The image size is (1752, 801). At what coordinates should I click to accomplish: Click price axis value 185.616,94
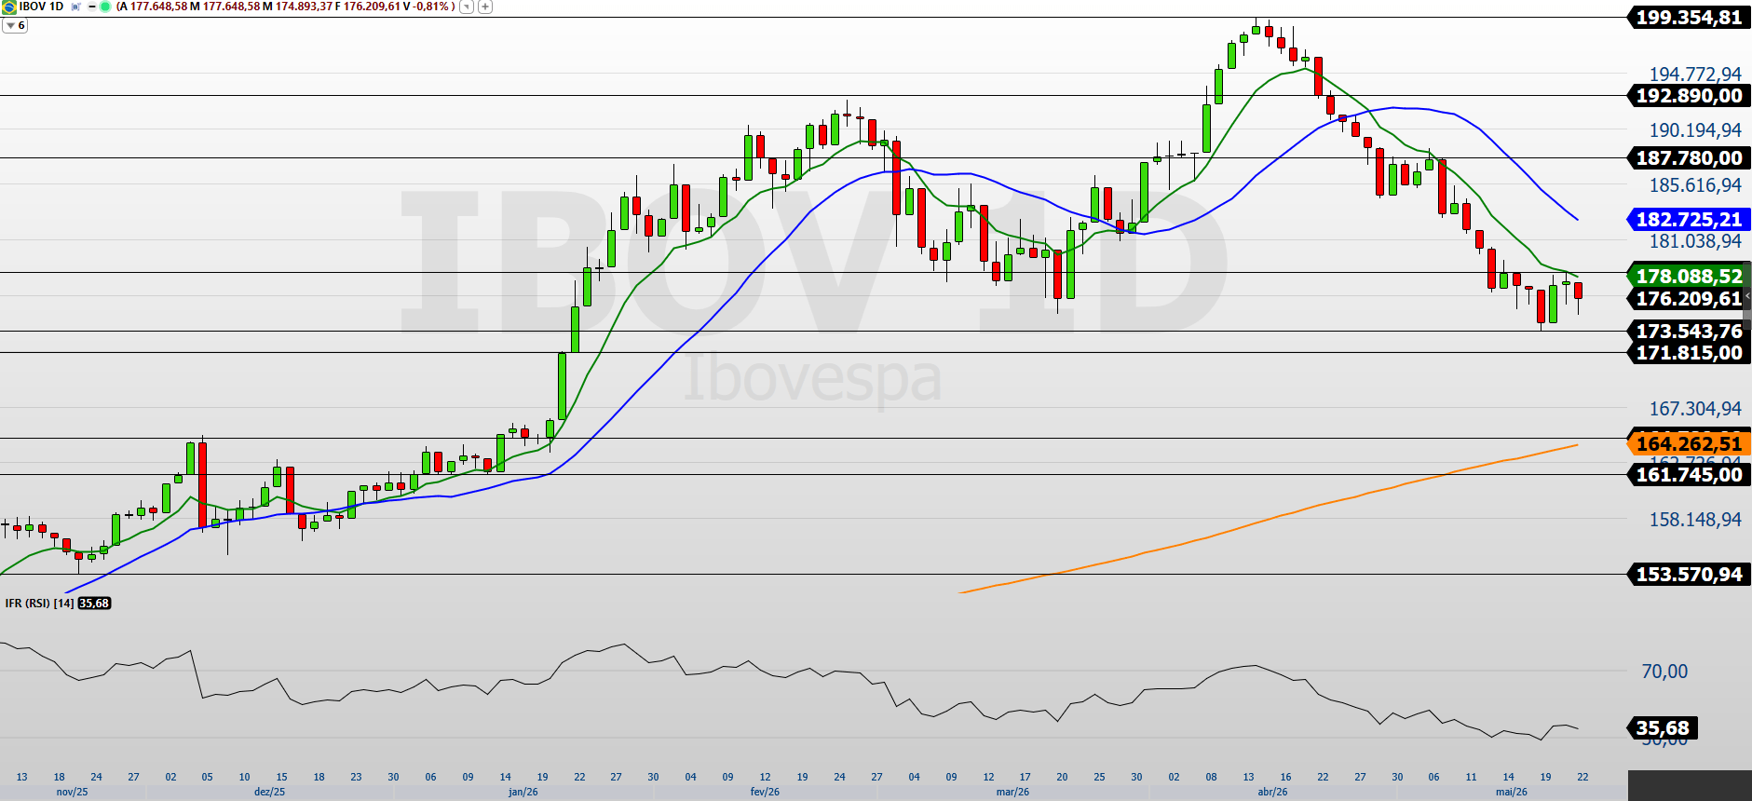tap(1695, 185)
